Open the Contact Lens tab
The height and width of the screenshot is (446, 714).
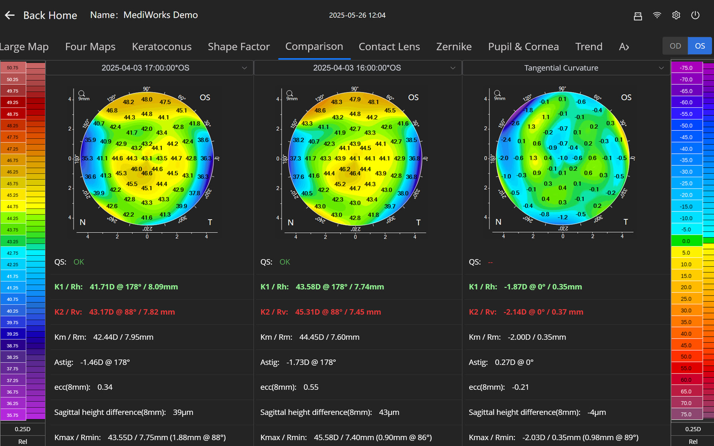(389, 47)
